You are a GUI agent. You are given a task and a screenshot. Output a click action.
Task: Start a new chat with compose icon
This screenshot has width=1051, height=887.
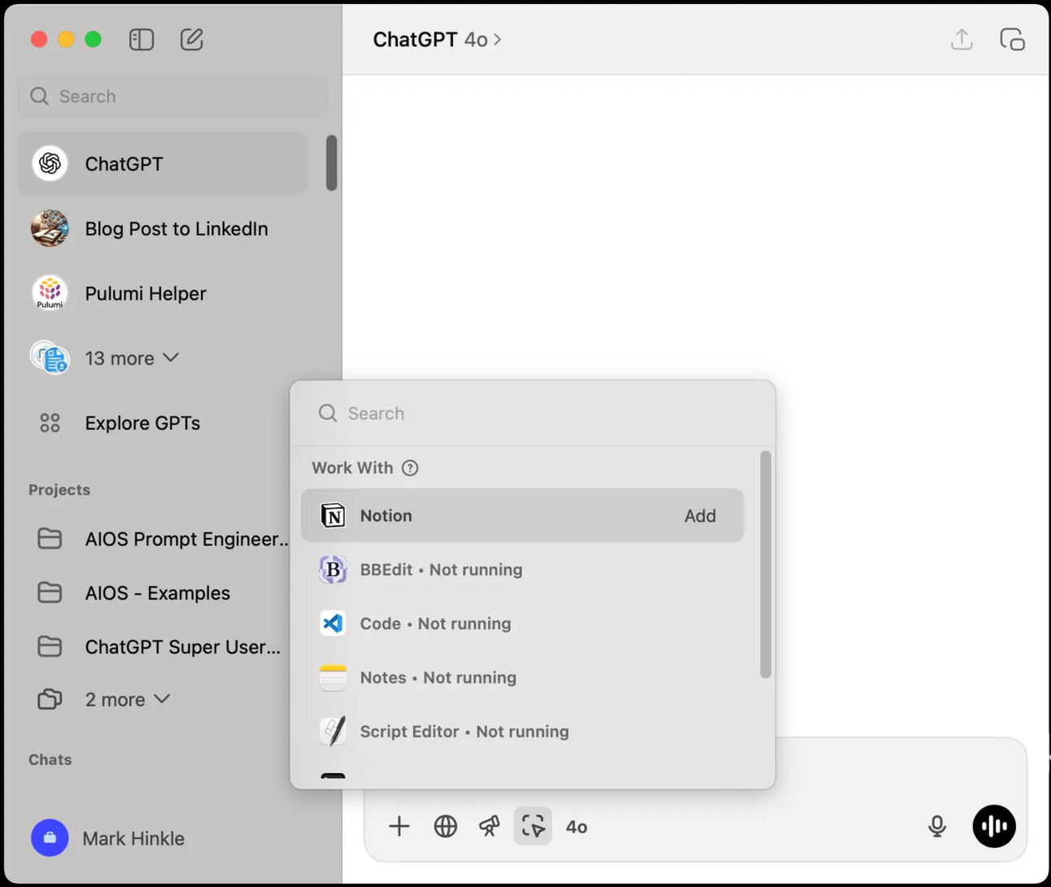192,39
